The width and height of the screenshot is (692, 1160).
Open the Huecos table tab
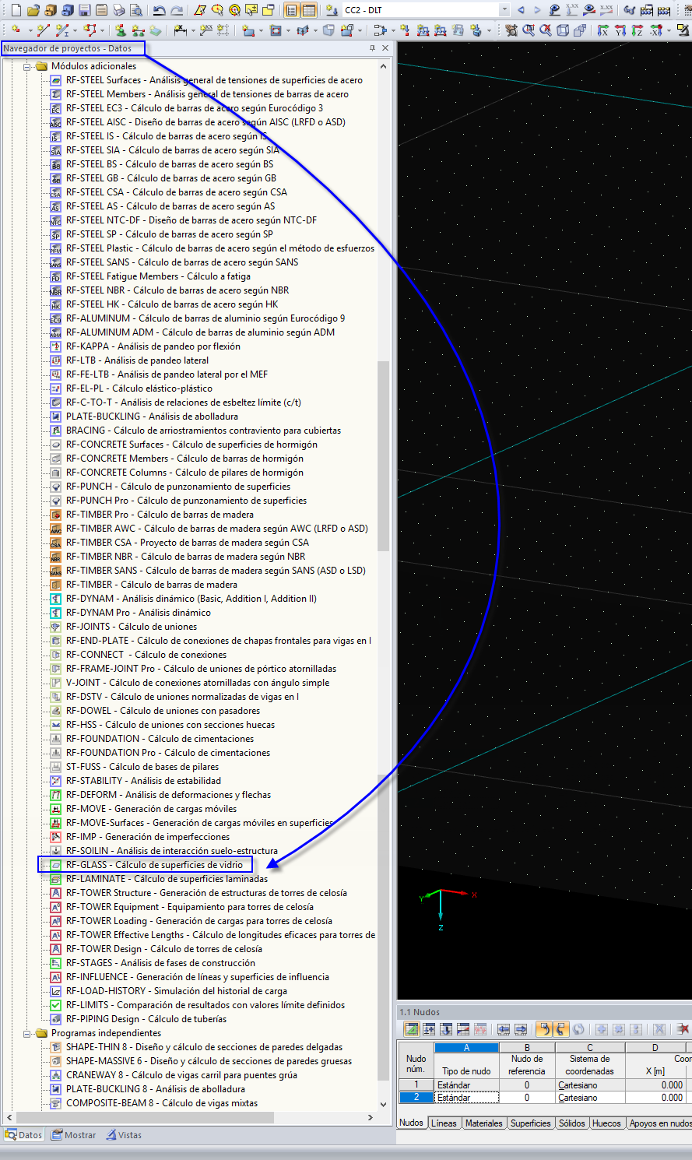pos(606,1123)
